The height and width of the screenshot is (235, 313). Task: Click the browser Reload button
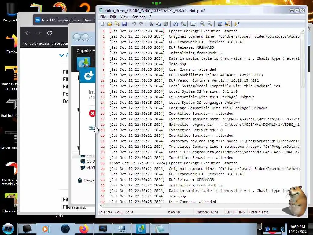(50, 33)
